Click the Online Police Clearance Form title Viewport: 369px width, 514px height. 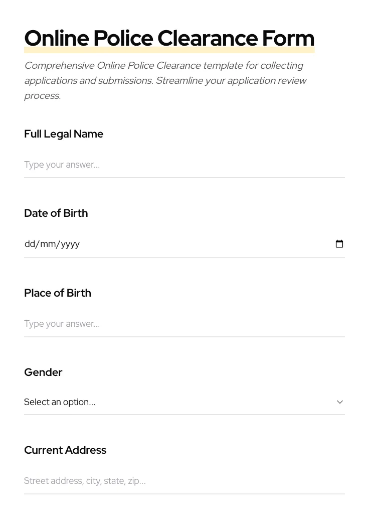click(x=169, y=39)
